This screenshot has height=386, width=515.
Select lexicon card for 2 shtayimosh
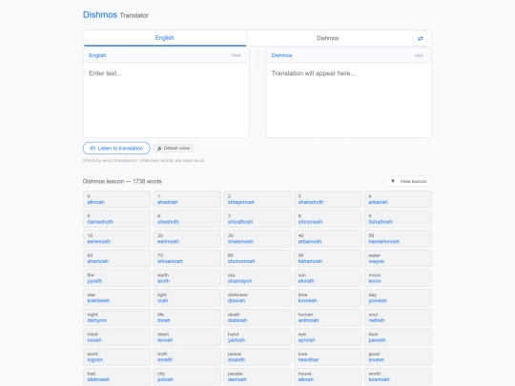257,199
